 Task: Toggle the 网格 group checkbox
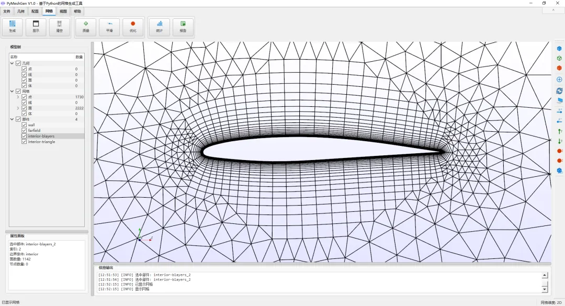(x=18, y=91)
